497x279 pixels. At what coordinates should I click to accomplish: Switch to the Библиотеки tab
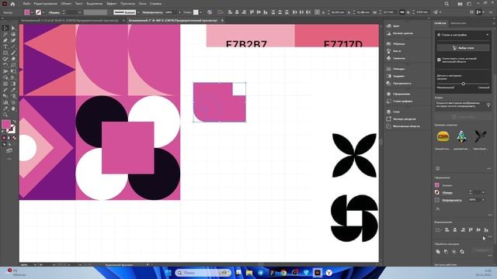[x=458, y=23]
